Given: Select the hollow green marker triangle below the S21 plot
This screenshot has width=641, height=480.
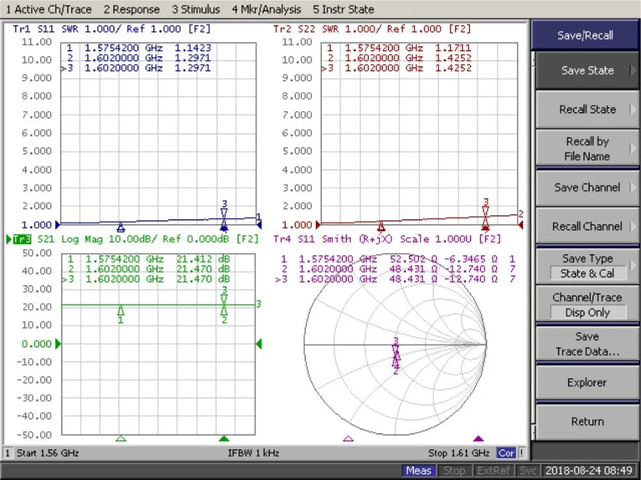Looking at the screenshot, I should pyautogui.click(x=121, y=438).
